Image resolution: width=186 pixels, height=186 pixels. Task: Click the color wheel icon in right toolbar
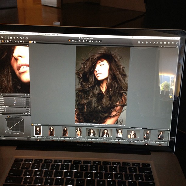click(165, 43)
